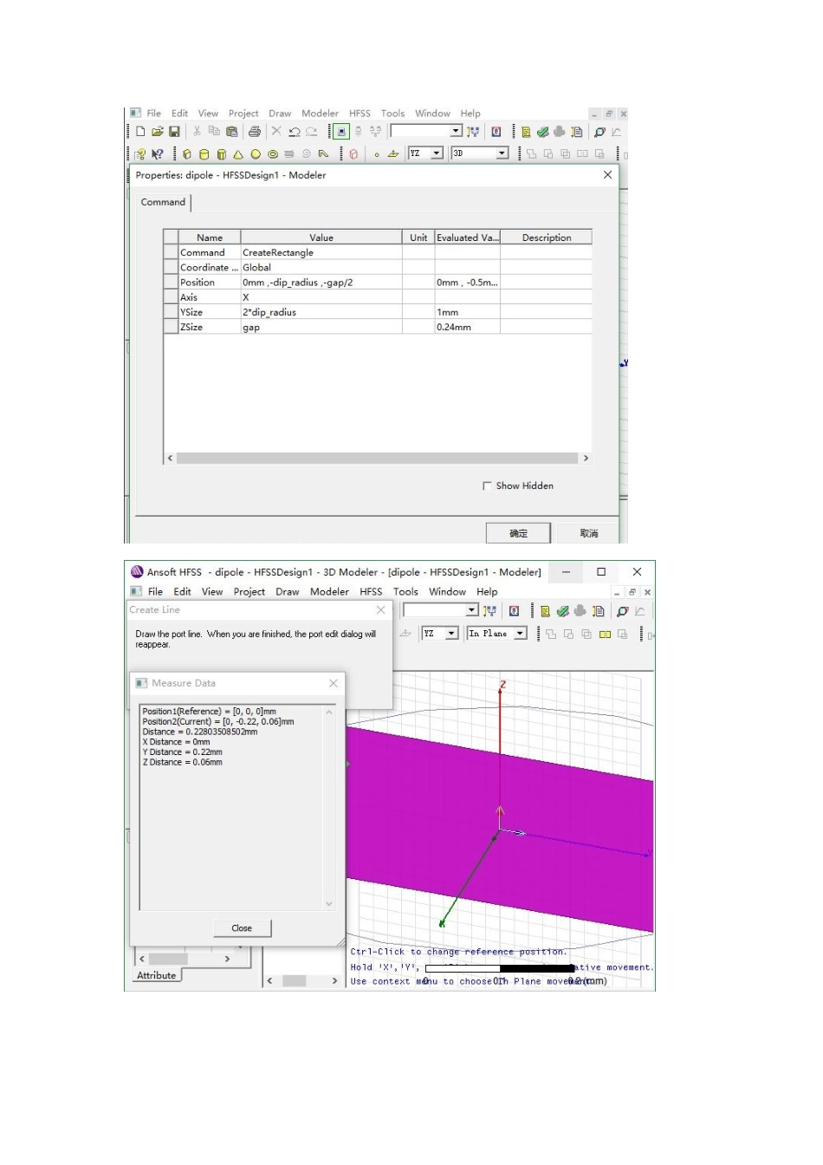Click zoom magnifier icon in upper toolbar
Viewport: 823px width, 1165px height.
point(599,132)
